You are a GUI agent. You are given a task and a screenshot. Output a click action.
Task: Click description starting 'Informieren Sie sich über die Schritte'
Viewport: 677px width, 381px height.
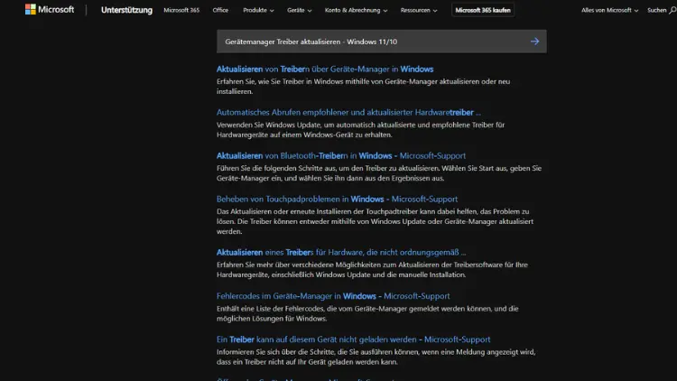376,357
